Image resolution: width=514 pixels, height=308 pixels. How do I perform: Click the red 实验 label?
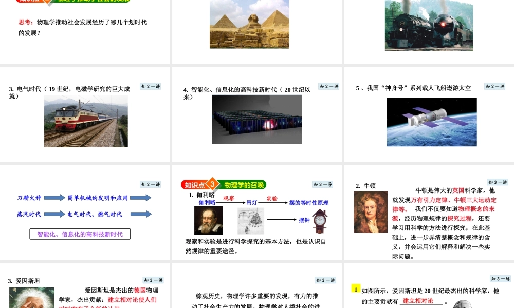[272, 198]
